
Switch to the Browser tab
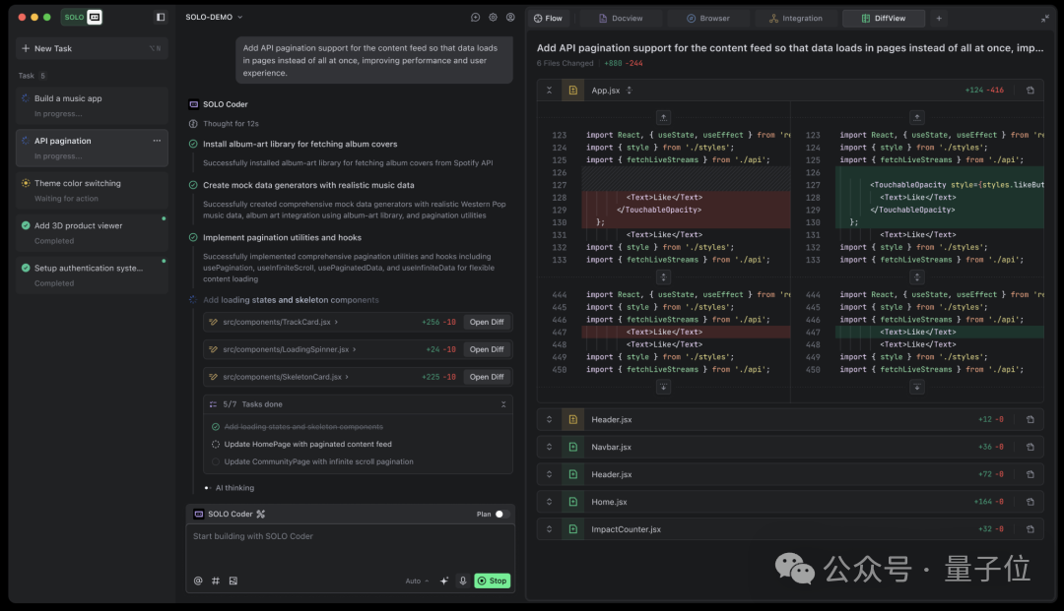click(x=708, y=19)
